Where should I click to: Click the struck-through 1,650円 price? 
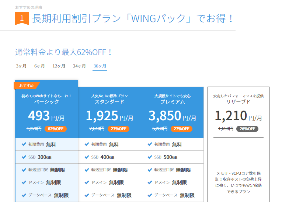pos(226,129)
